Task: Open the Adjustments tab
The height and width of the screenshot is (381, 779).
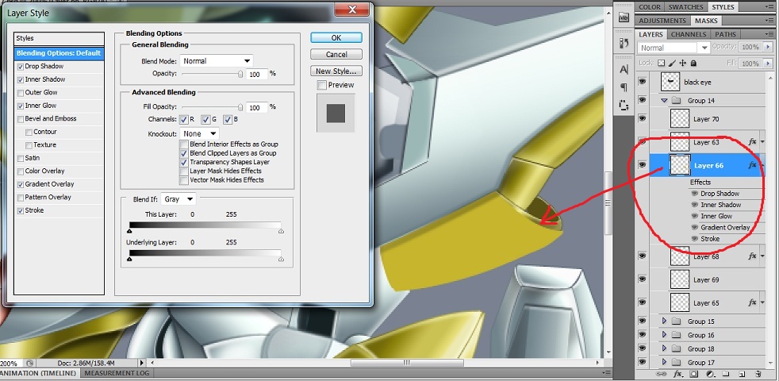Action: (x=662, y=21)
